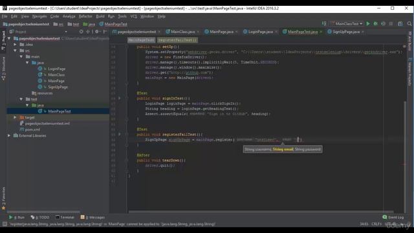Switch to MainPage.java editor tab

(x=221, y=32)
